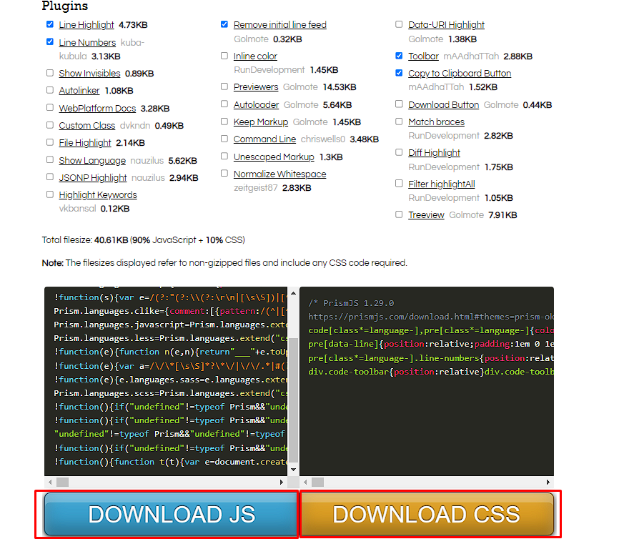Uncheck the Toolbar plugin checkbox
This screenshot has height=549, width=624.
click(399, 56)
